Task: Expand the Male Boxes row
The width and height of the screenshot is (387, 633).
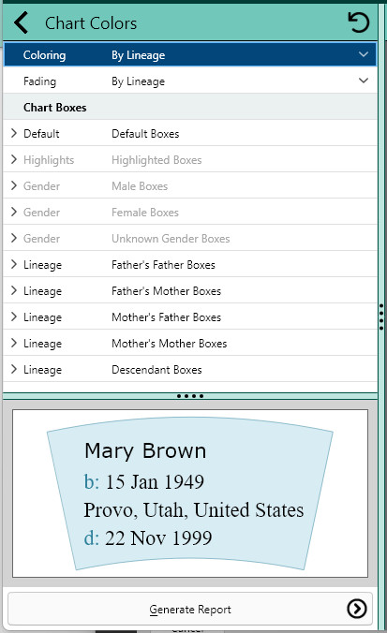Action: (14, 185)
